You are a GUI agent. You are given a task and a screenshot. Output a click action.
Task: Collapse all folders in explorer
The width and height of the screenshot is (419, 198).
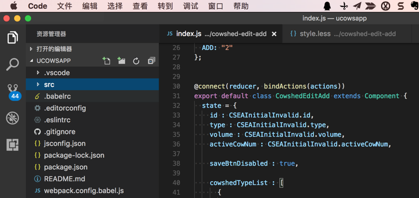pyautogui.click(x=151, y=61)
